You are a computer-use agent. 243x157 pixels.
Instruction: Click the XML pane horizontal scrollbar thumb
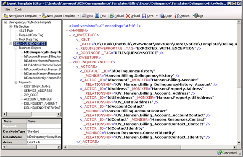pos(124,147)
